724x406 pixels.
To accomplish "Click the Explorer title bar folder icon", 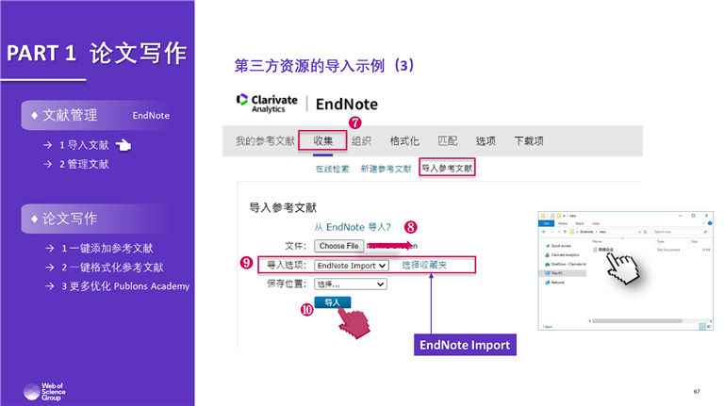I will (543, 216).
